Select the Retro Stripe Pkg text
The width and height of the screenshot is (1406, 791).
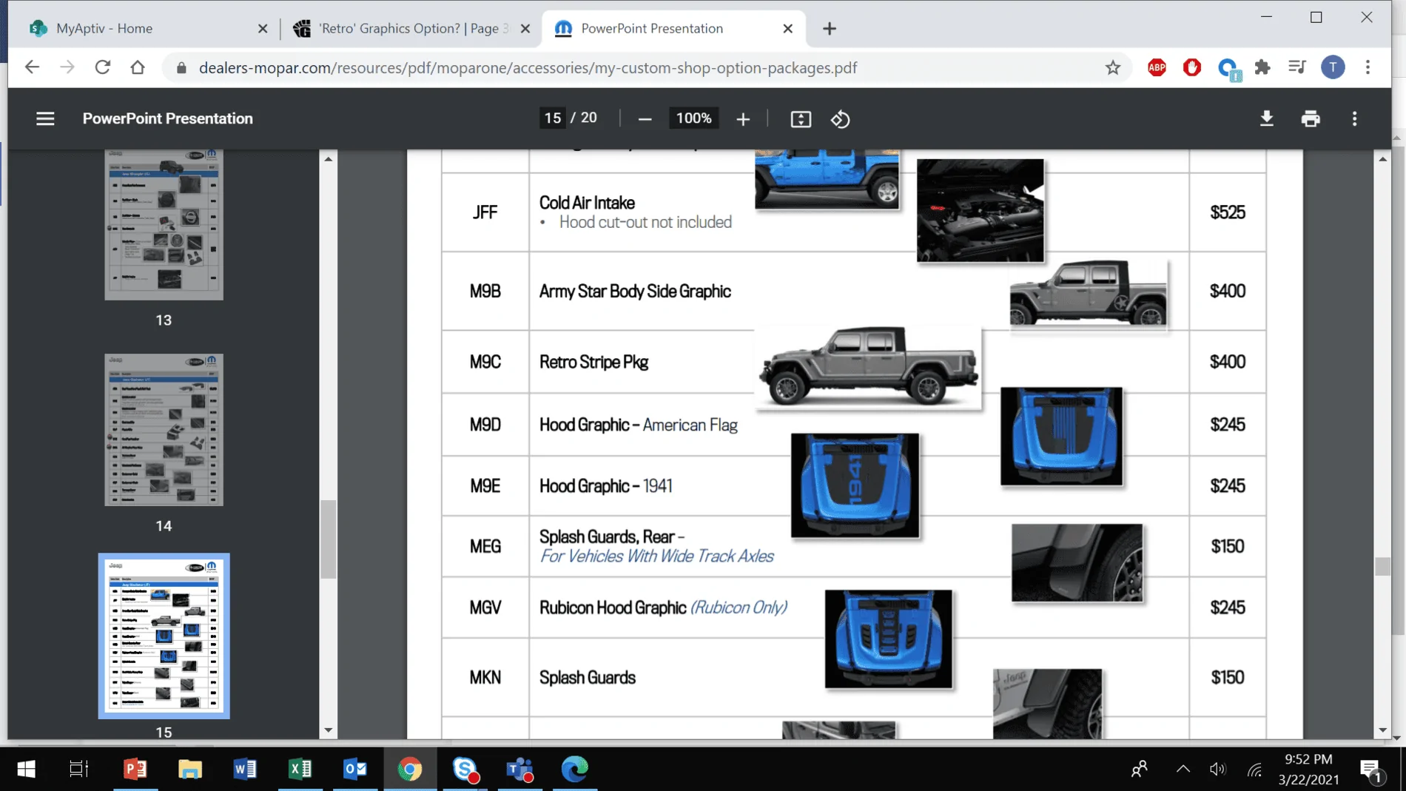pyautogui.click(x=593, y=362)
